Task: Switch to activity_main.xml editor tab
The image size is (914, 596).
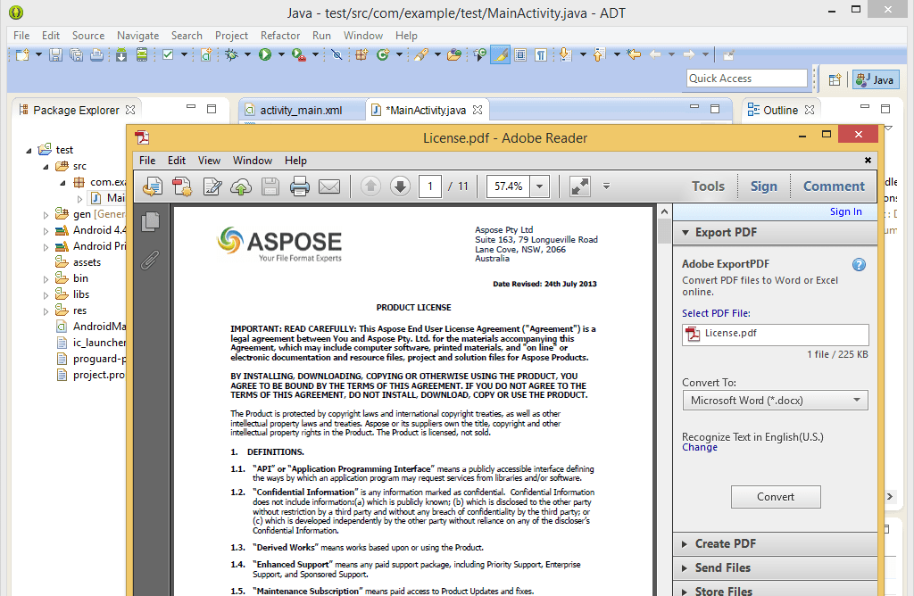Action: click(301, 110)
